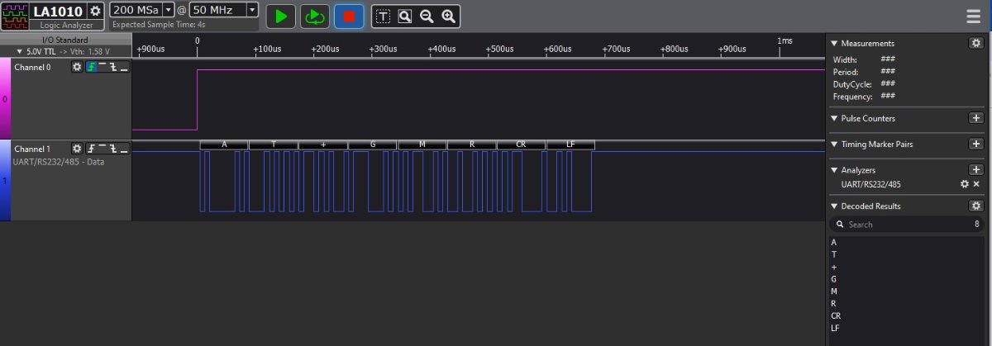Toggle Channel 0 rising edge trigger

[x=91, y=67]
